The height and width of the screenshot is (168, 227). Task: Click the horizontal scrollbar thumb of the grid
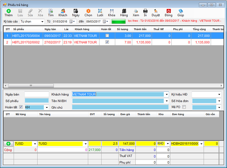click(x=31, y=86)
